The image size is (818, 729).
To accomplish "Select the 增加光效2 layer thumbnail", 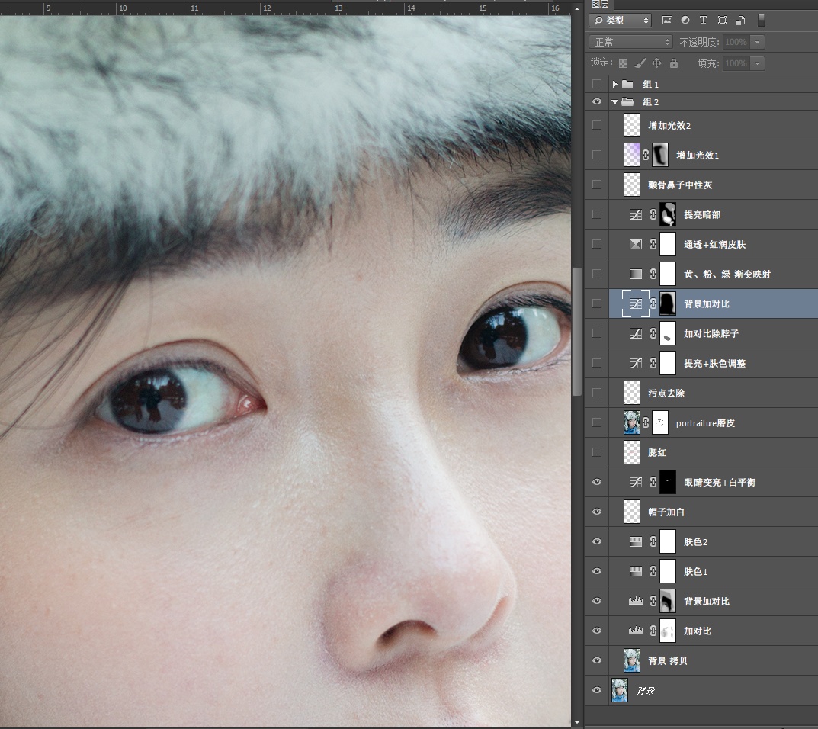I will (x=632, y=125).
